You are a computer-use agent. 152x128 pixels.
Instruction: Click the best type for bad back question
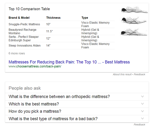(53, 119)
